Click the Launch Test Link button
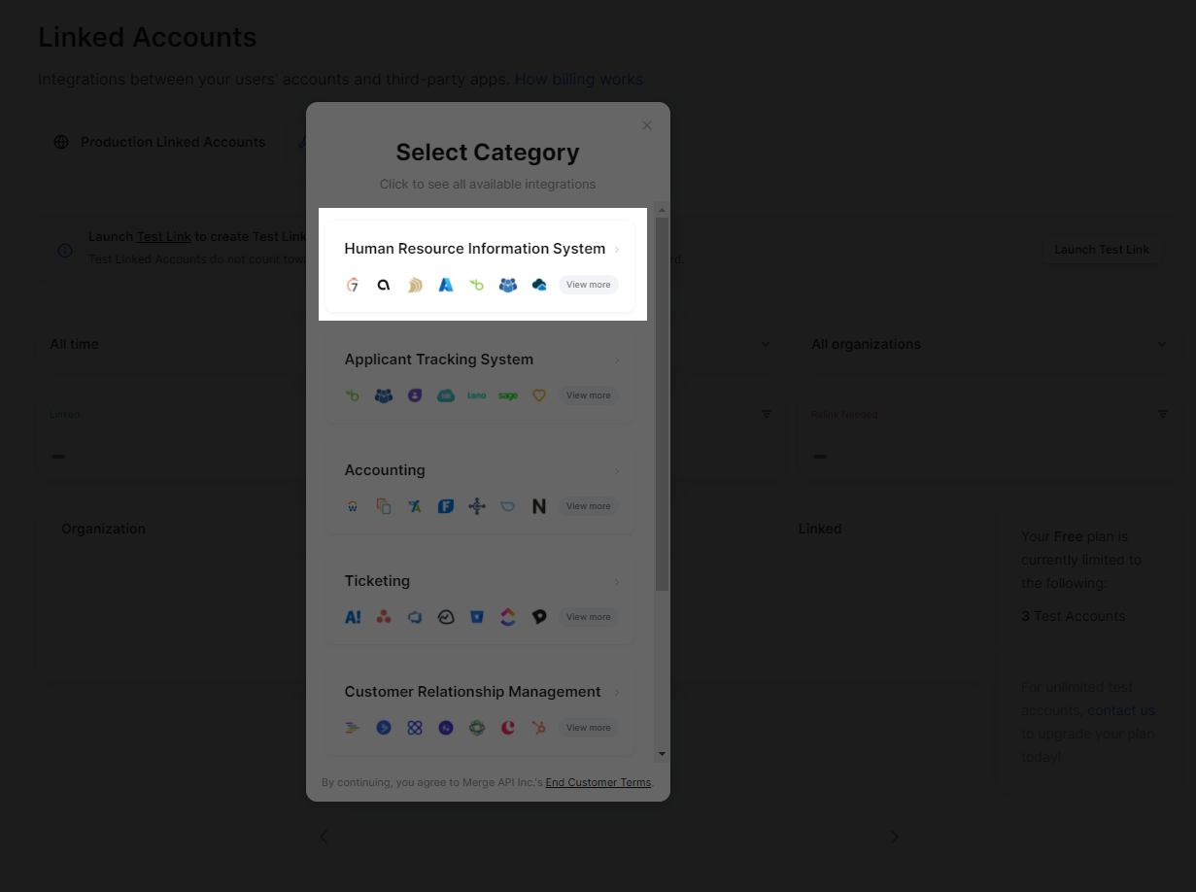 [1102, 250]
